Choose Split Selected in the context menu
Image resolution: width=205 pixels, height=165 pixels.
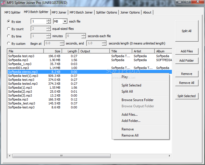(x=140, y=85)
